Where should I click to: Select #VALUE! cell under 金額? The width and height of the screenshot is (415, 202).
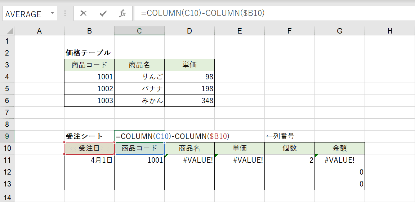click(340, 160)
